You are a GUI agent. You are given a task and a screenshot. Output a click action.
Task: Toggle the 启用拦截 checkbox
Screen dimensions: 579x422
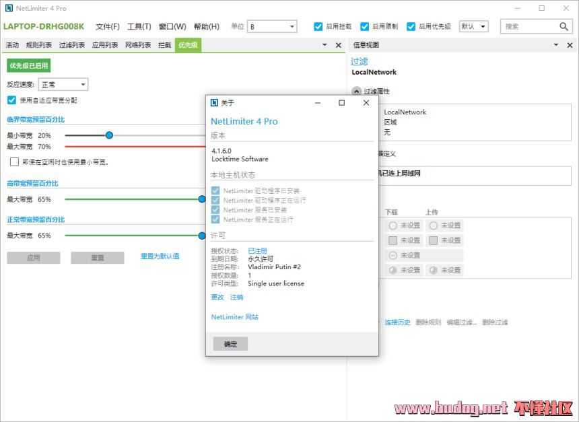click(318, 26)
